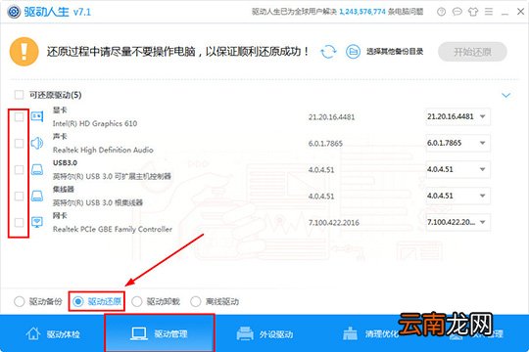529x352 pixels.
Task: Click the 选择其他备份目录 link
Action: pos(395,52)
